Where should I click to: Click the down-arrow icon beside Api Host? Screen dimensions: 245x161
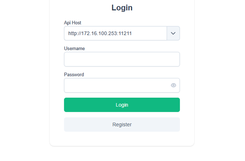pos(173,33)
